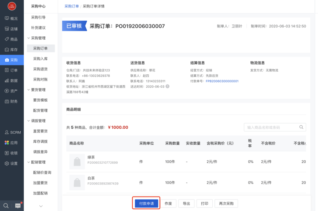Screen dimensions: 318x211
Task: Click 采购订单 breadcrumb link
Action: (71, 6)
